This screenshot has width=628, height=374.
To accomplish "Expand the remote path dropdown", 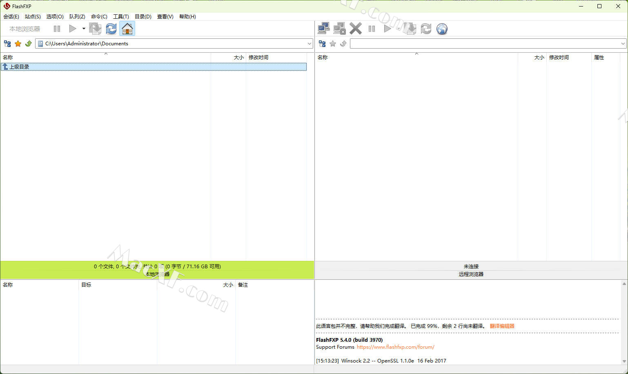I will [x=623, y=44].
